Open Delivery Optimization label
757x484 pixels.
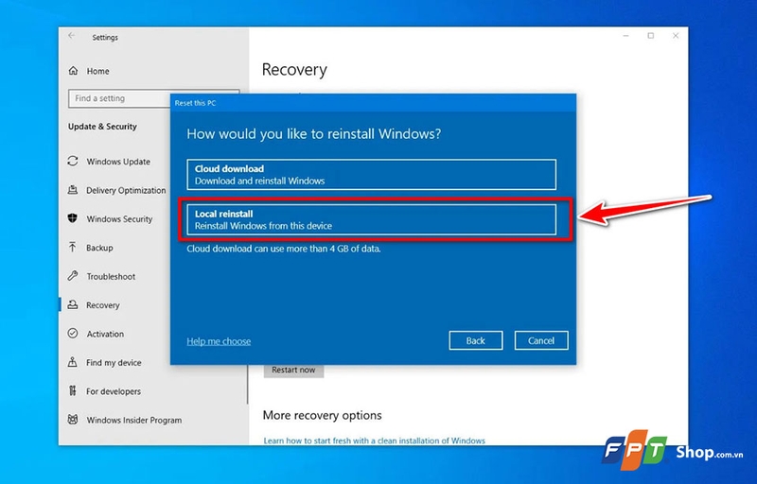126,190
